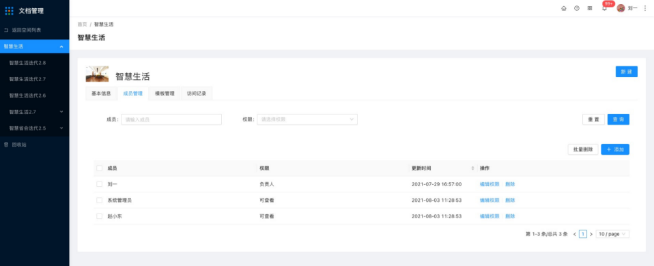This screenshot has height=266, width=654.
Task: Expand the 智慧生活2.7 folder chevron
Action: (x=61, y=112)
